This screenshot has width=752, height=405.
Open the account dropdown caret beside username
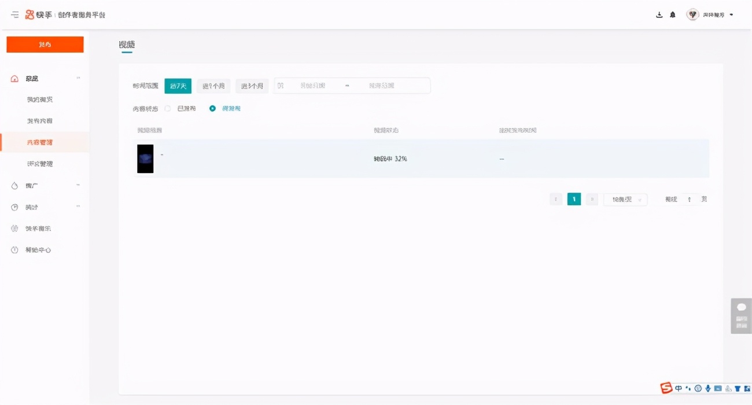tap(732, 15)
